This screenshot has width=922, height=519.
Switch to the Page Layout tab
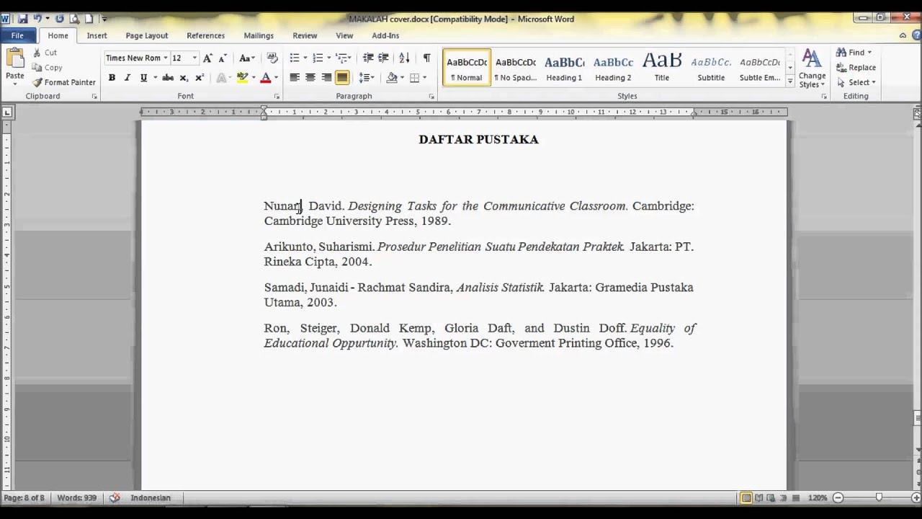(x=146, y=35)
